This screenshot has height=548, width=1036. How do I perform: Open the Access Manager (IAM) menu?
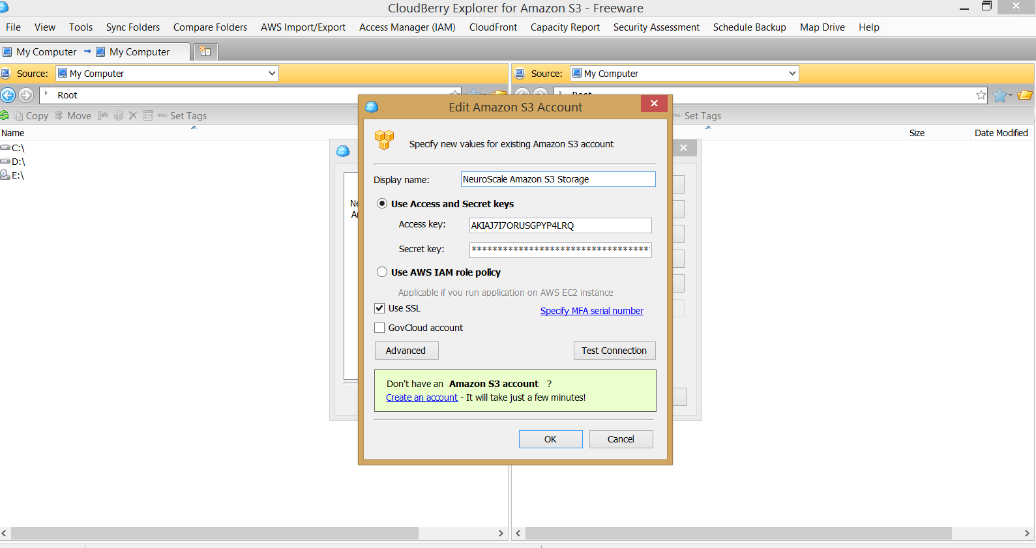pos(407,27)
